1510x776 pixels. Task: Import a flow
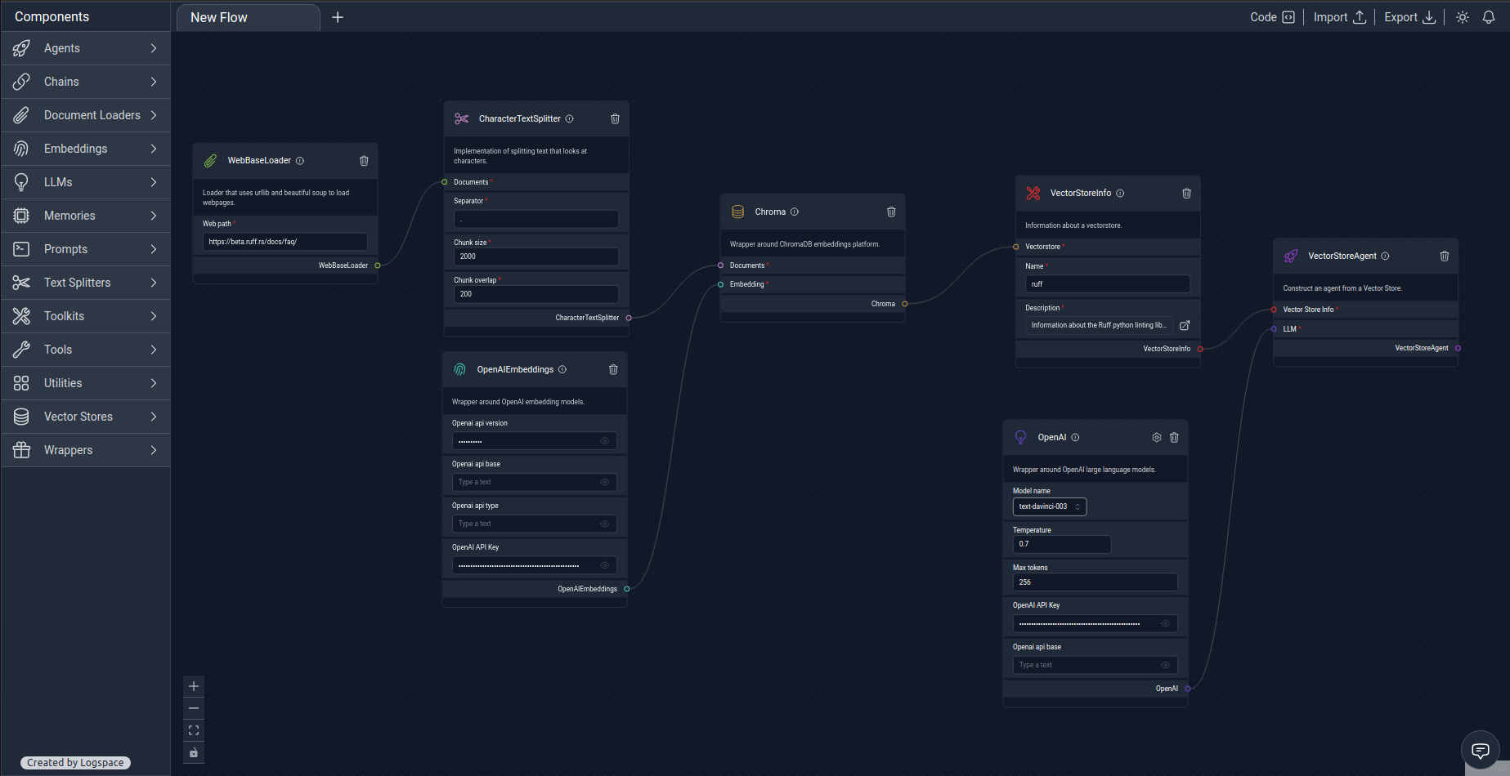(x=1340, y=17)
